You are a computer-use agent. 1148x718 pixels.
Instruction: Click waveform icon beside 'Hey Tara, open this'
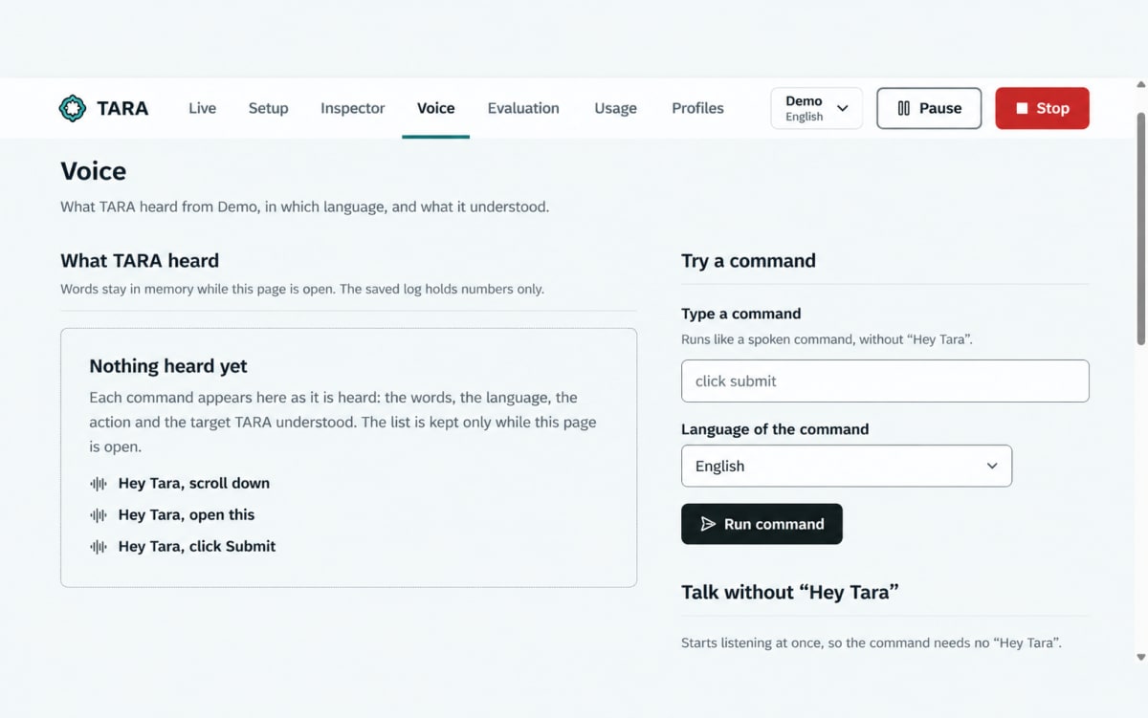[99, 515]
